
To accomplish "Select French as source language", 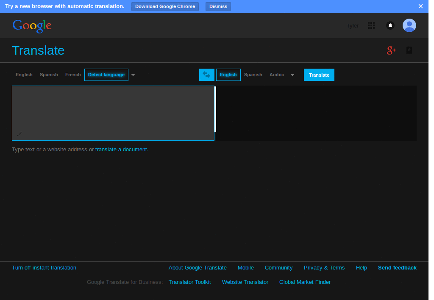I will coord(73,75).
